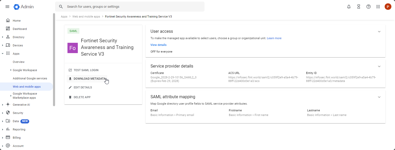Open the main hamburger menu
This screenshot has height=150, width=395.
coord(7,7)
